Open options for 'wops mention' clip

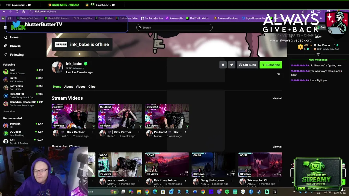(x=139, y=180)
